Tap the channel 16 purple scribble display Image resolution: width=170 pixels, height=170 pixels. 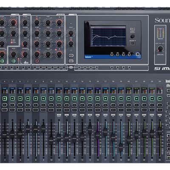pos(98,90)
